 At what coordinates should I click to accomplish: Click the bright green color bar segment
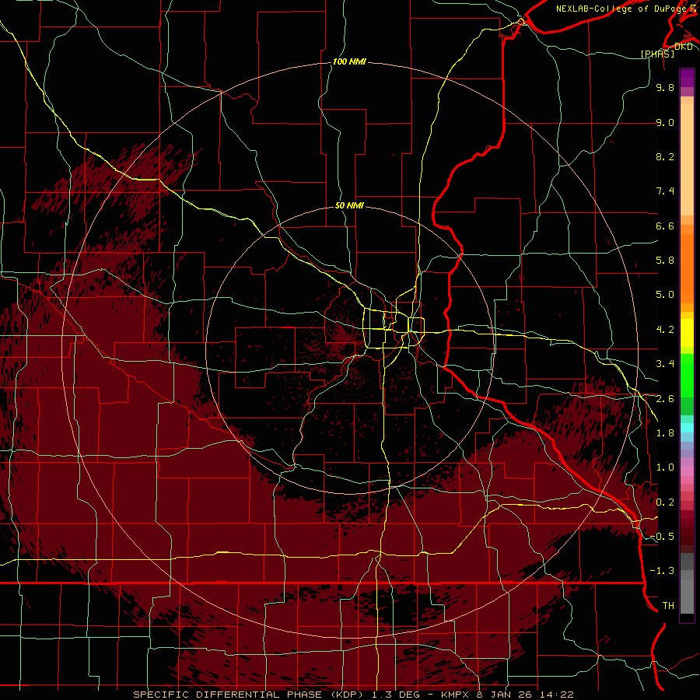[x=687, y=375]
